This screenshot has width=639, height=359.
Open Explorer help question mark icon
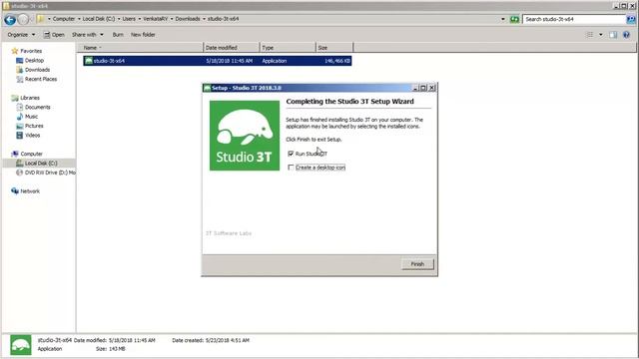[x=626, y=35]
